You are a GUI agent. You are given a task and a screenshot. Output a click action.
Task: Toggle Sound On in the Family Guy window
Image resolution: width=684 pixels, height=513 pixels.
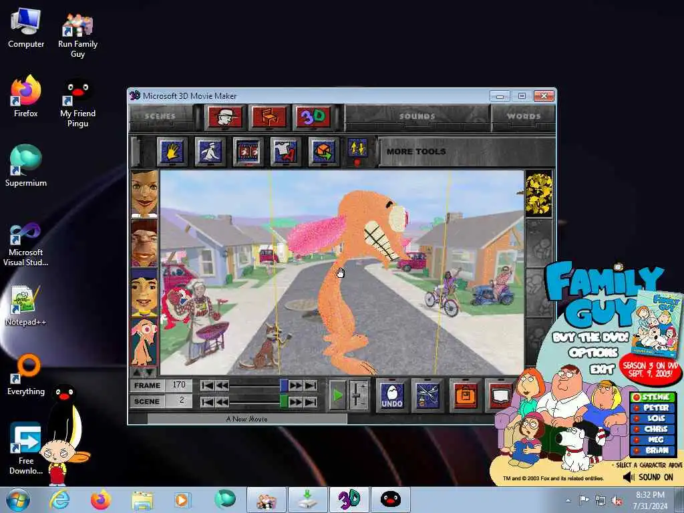648,477
